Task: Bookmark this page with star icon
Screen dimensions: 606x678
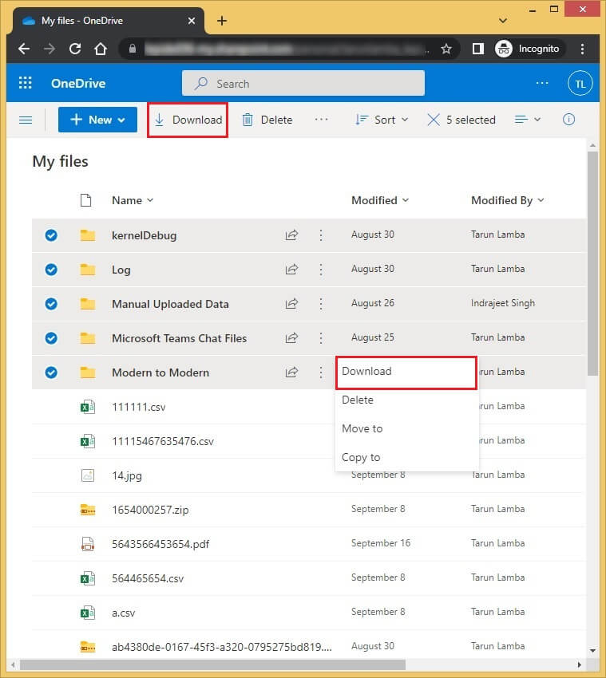Action: pos(446,49)
